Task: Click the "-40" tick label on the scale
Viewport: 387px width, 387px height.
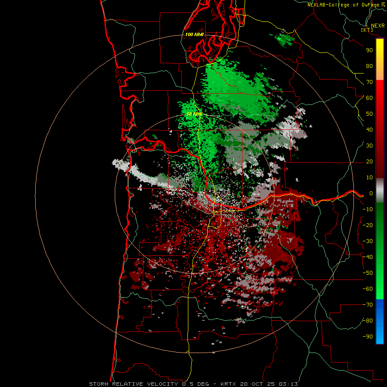Action: tap(368, 257)
